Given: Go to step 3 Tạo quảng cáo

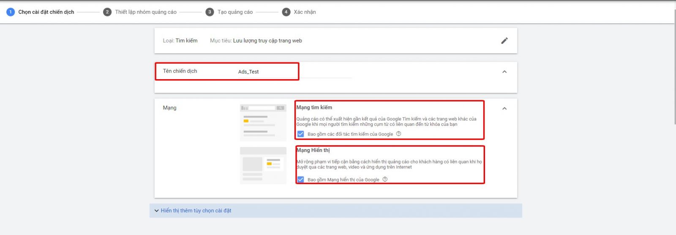Looking at the screenshot, I should 229,12.
